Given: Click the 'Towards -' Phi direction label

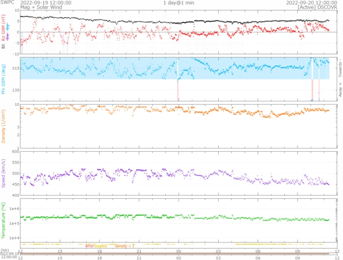Looking at the screenshot, I should click(x=340, y=66).
